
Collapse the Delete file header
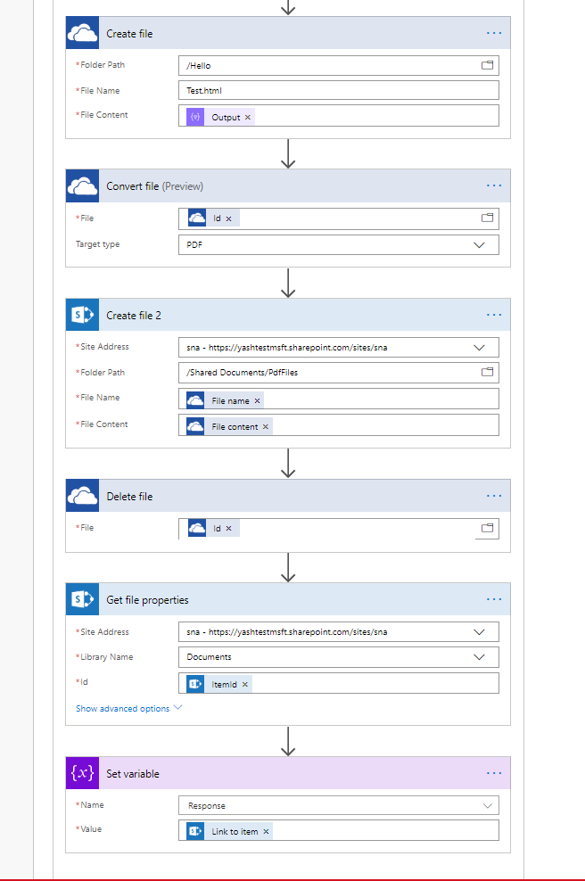tap(288, 496)
